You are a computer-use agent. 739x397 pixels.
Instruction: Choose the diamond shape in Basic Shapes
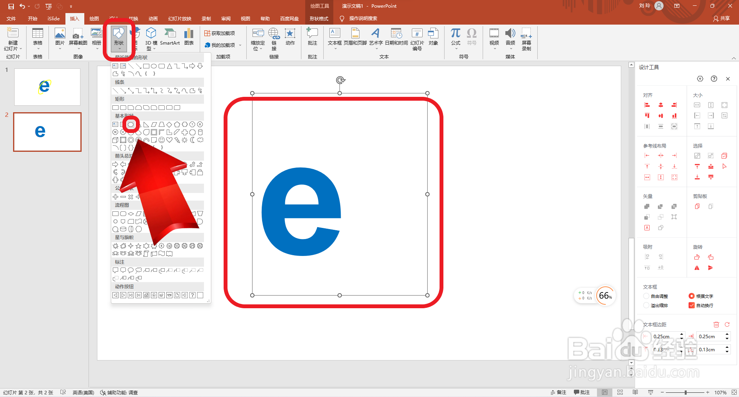click(x=169, y=125)
